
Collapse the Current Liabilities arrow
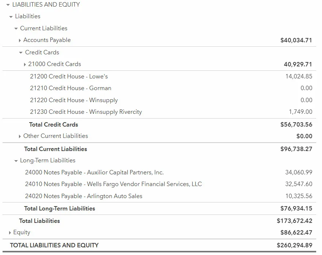pos(16,29)
